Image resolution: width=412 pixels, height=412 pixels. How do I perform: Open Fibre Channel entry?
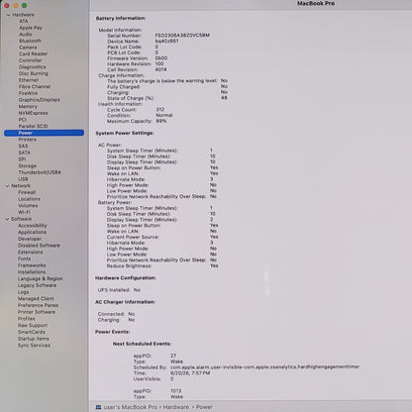point(35,87)
